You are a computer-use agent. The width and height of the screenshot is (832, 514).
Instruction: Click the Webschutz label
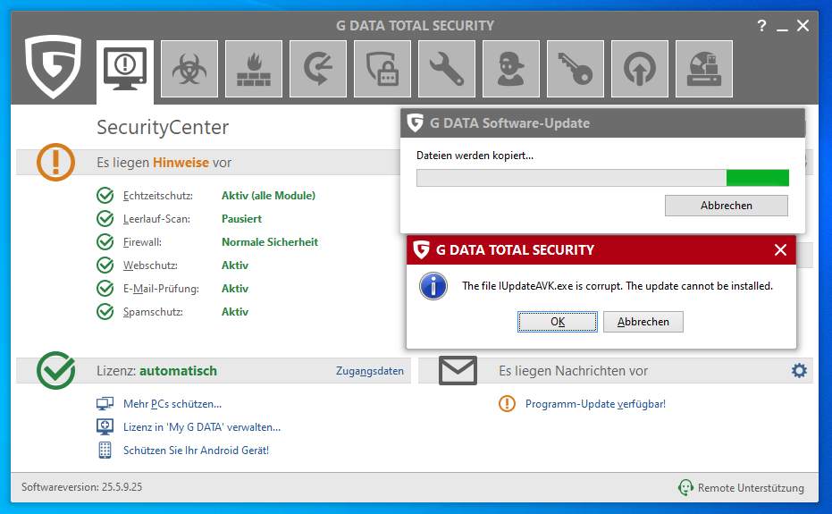[x=150, y=265]
